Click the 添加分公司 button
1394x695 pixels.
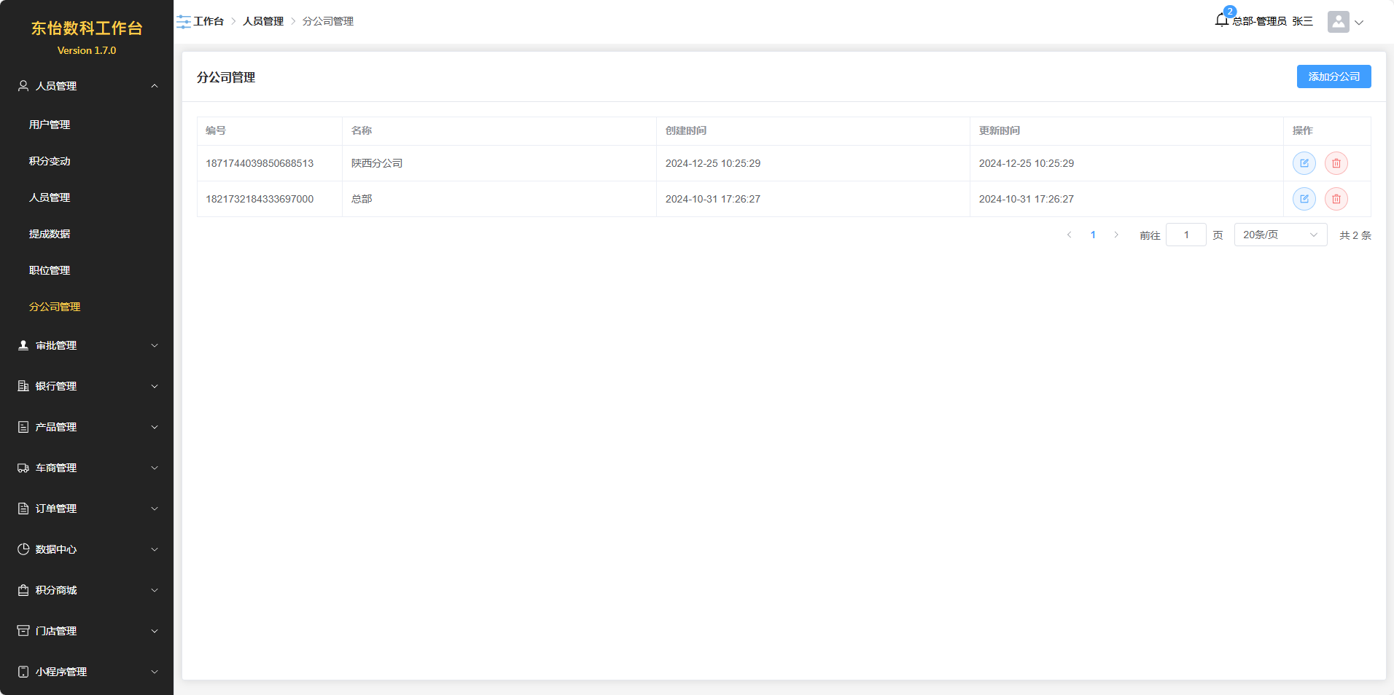[x=1333, y=76]
